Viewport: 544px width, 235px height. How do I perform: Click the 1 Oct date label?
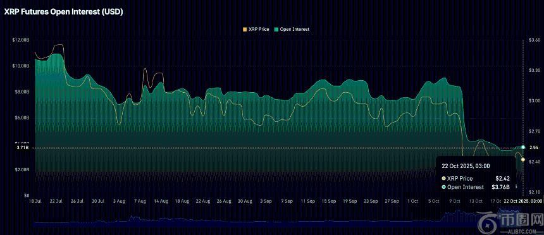pyautogui.click(x=413, y=201)
